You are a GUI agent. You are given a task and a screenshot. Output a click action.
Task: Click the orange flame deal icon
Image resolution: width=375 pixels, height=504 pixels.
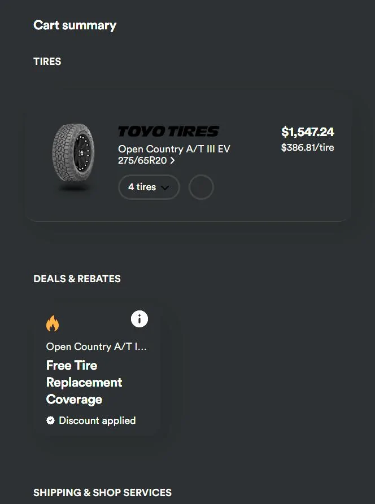[53, 323]
